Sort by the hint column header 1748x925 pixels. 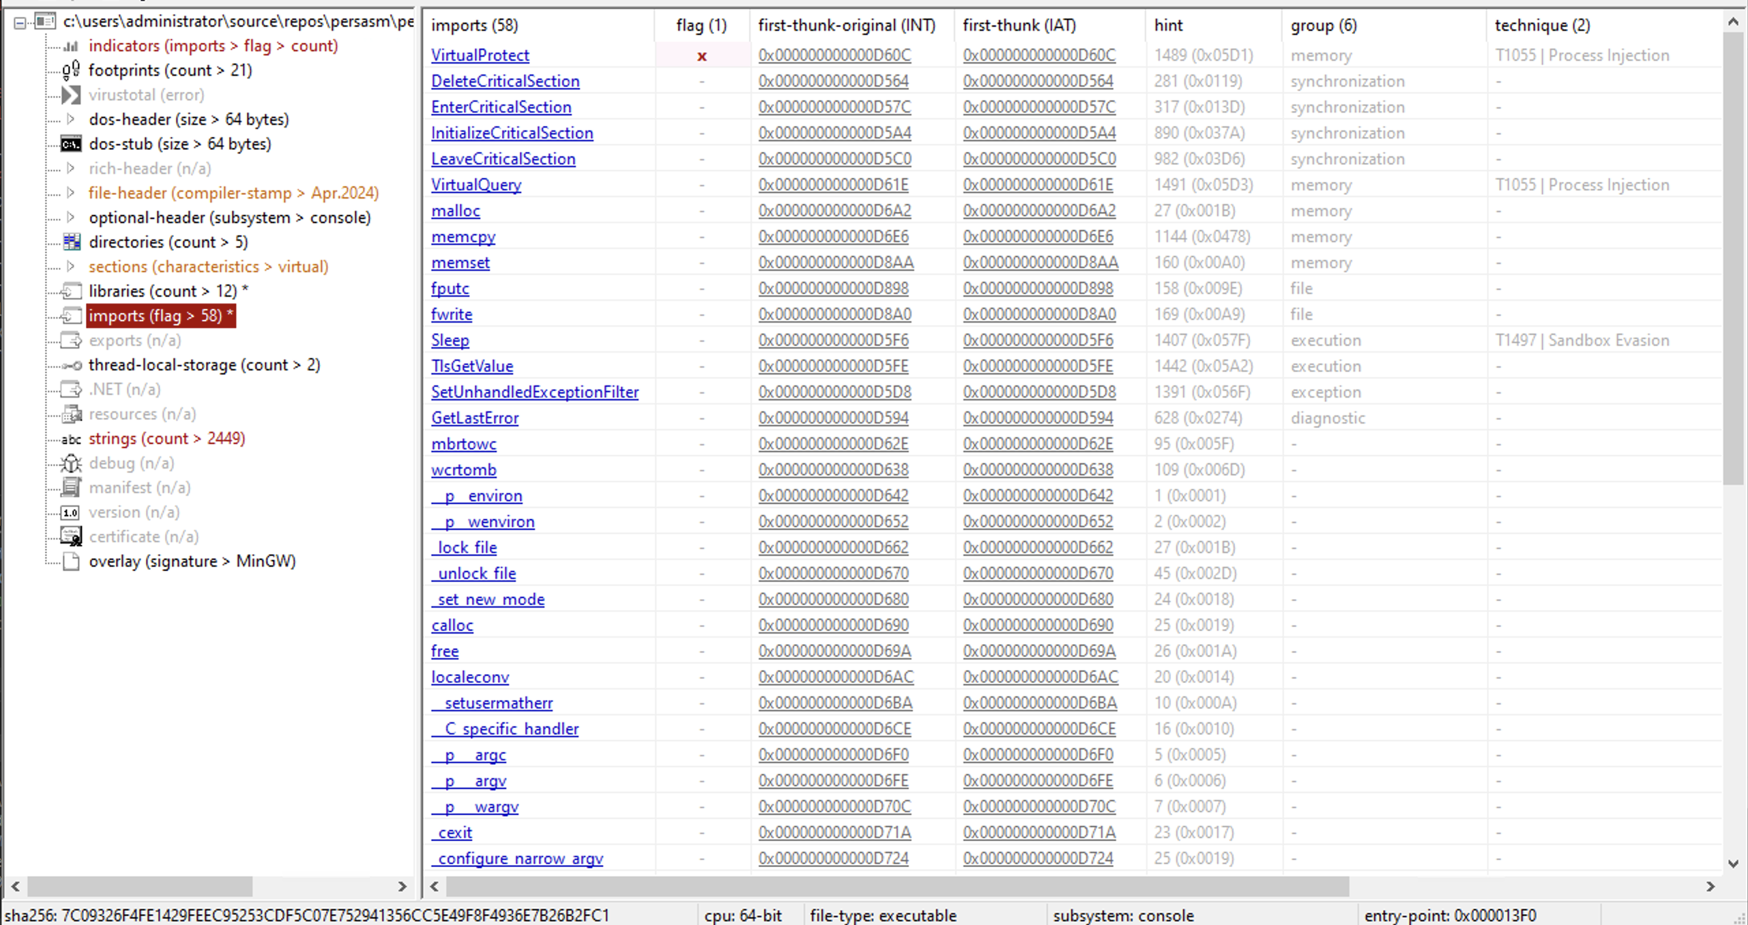(1168, 25)
